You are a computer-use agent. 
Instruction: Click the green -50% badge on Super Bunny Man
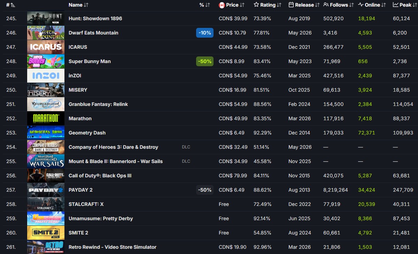pos(205,61)
